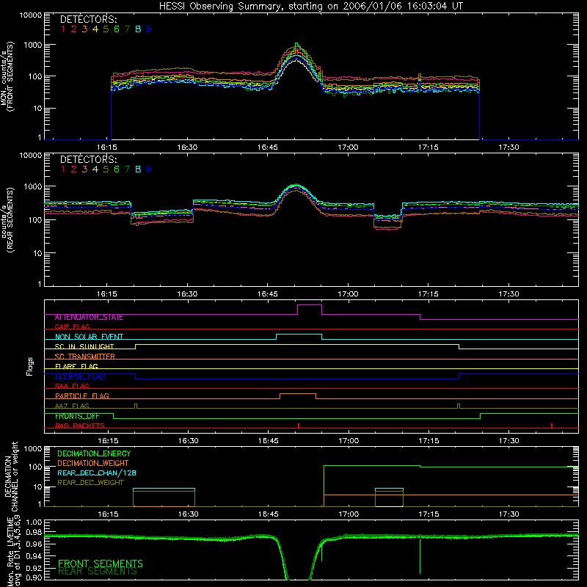Click the DECIMATION_ENERGY legend entry

coord(94,453)
